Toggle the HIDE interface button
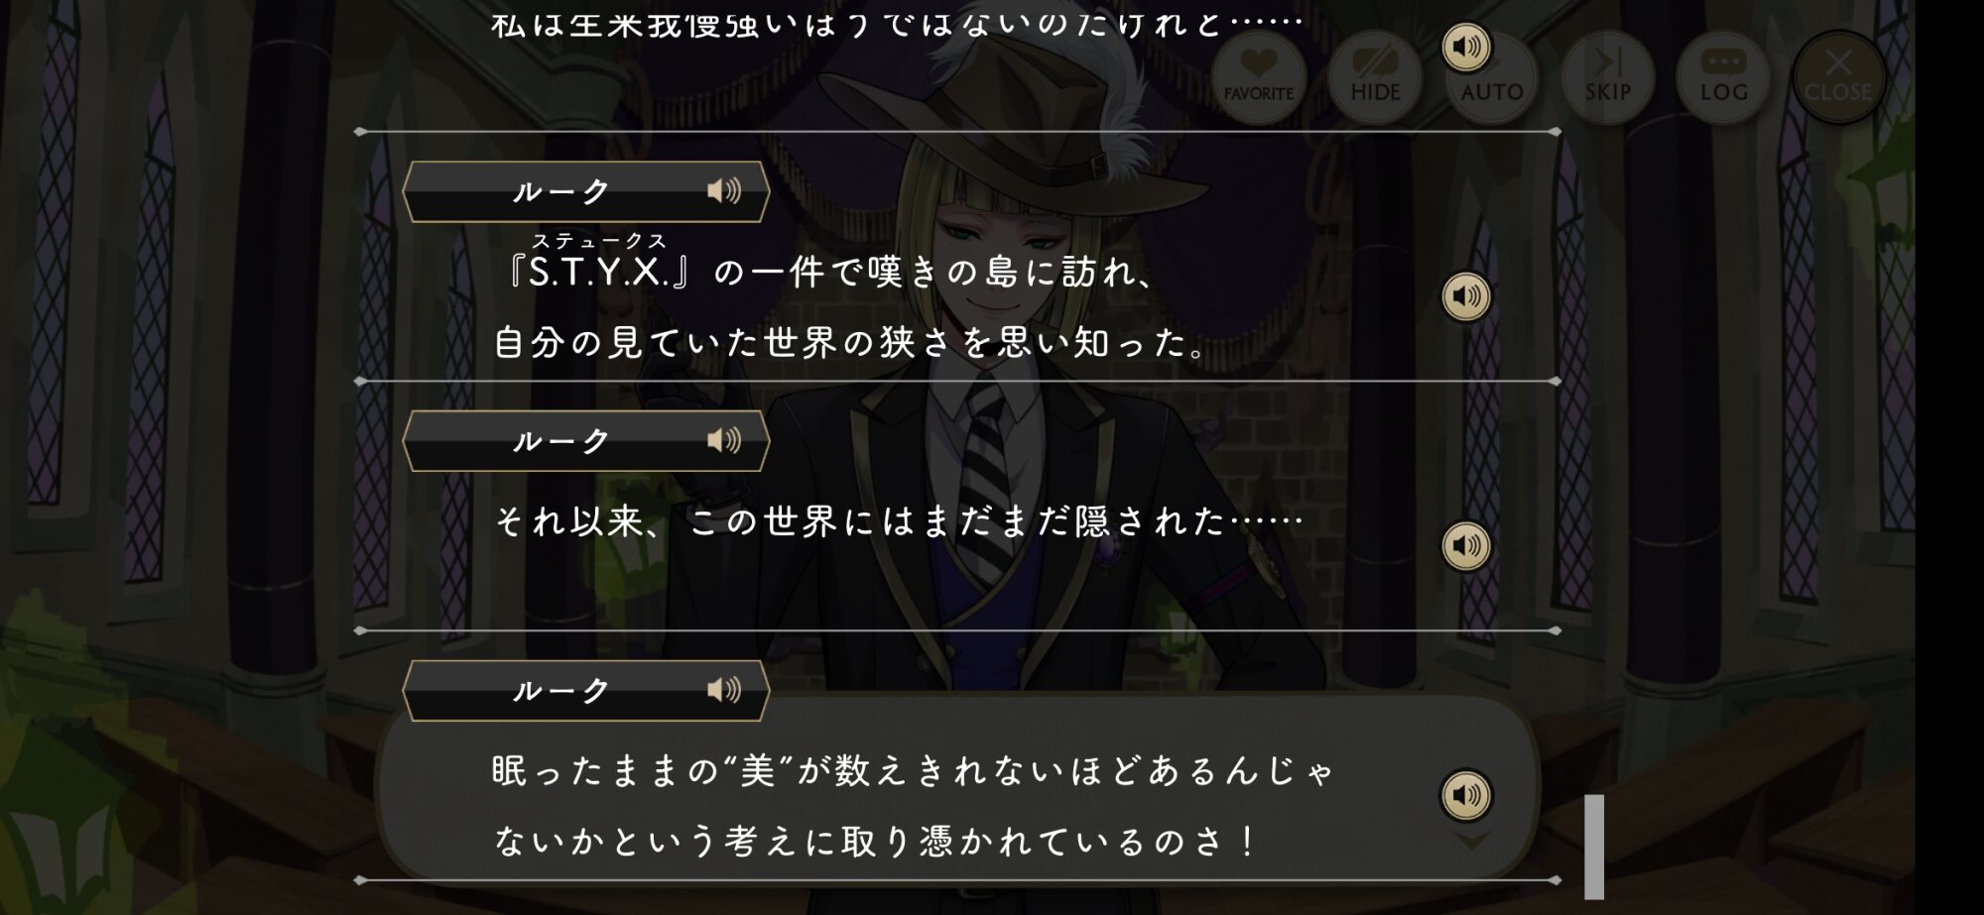Screen dimensions: 1984x915 click(x=1375, y=77)
